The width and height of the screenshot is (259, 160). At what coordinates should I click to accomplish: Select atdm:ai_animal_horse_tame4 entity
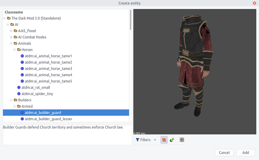pos(48,75)
